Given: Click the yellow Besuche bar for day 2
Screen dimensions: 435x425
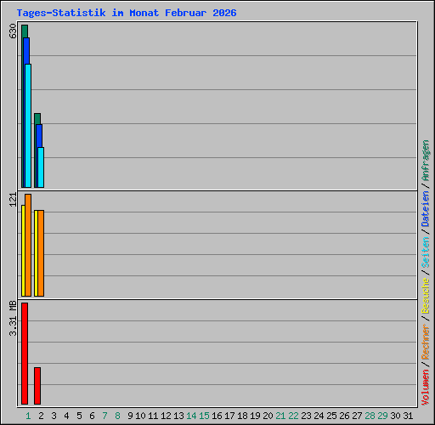Looking at the screenshot, I should click(x=36, y=253).
